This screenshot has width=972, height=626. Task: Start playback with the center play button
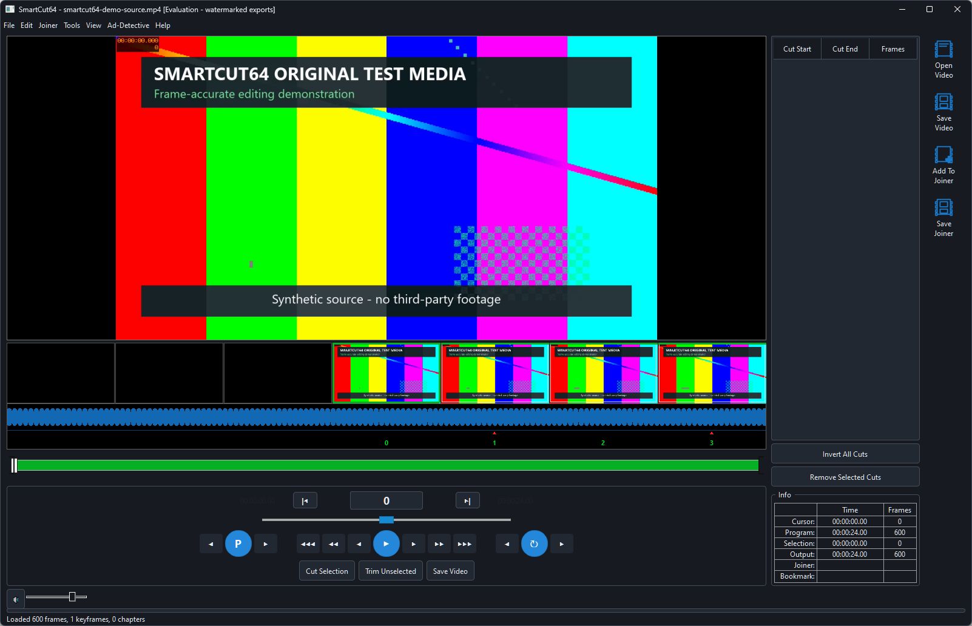click(x=386, y=544)
